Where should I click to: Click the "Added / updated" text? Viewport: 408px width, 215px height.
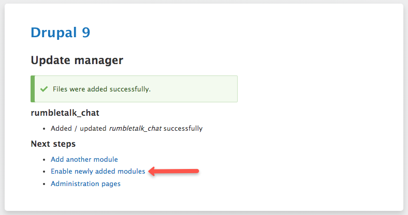[79, 128]
